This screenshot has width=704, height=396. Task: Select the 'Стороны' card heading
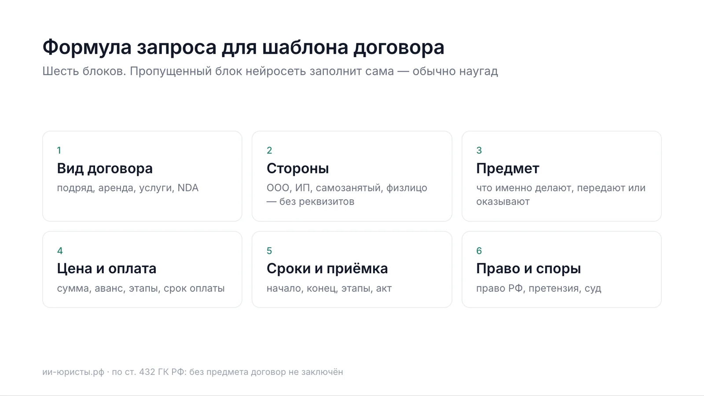[x=297, y=169]
